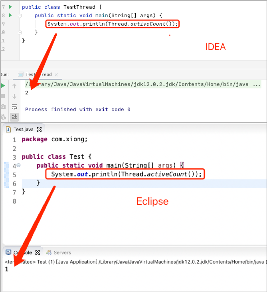Open the TestThread run tab in IDEA
The width and height of the screenshot is (267, 292).
[x=39, y=74]
